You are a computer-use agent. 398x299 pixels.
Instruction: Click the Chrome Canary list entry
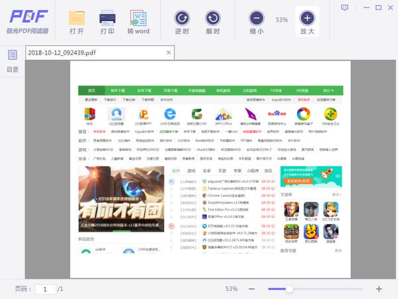226,195
